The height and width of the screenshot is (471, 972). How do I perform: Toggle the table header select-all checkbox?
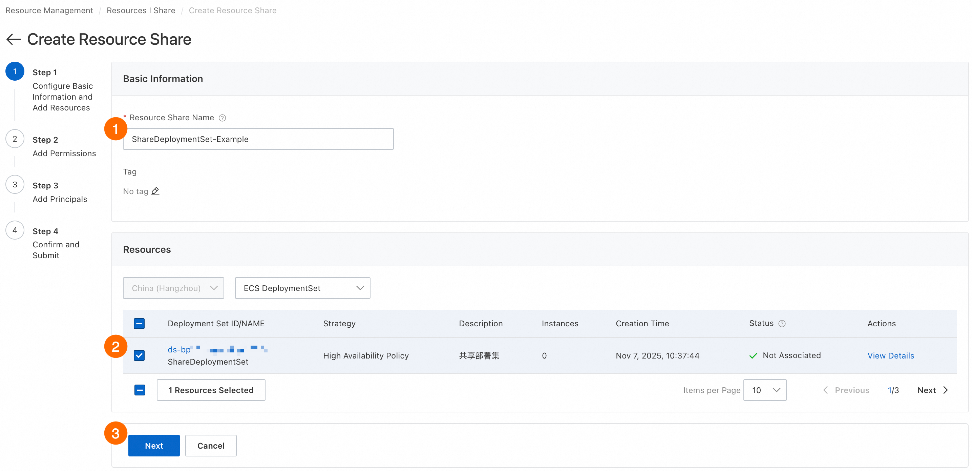[139, 324]
